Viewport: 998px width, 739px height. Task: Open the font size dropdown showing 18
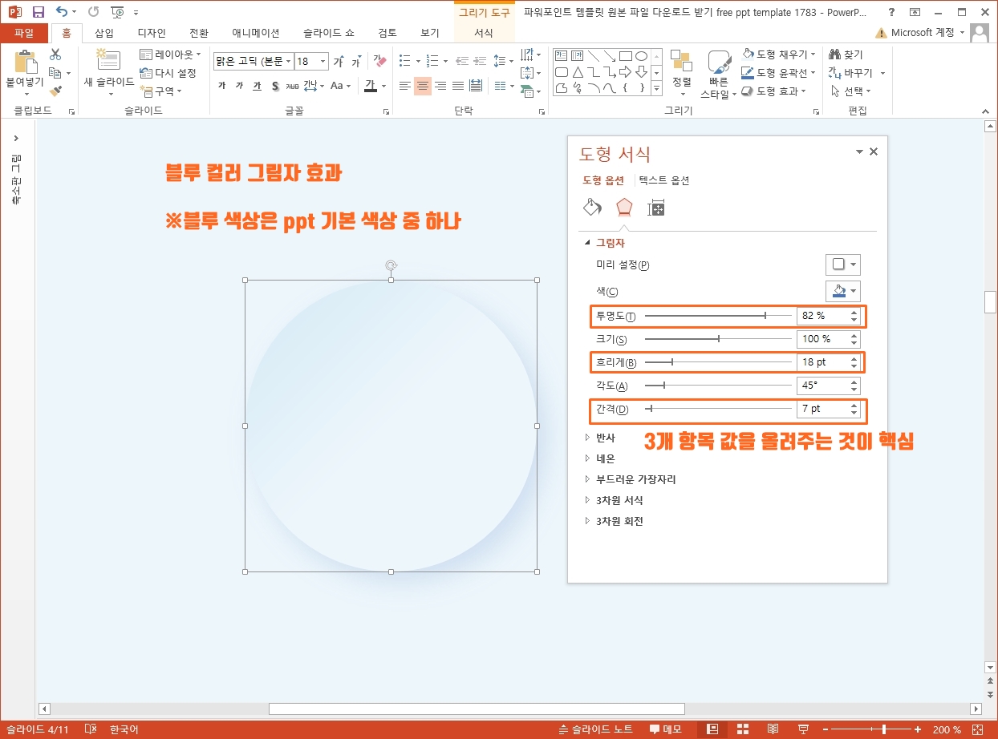tap(323, 62)
